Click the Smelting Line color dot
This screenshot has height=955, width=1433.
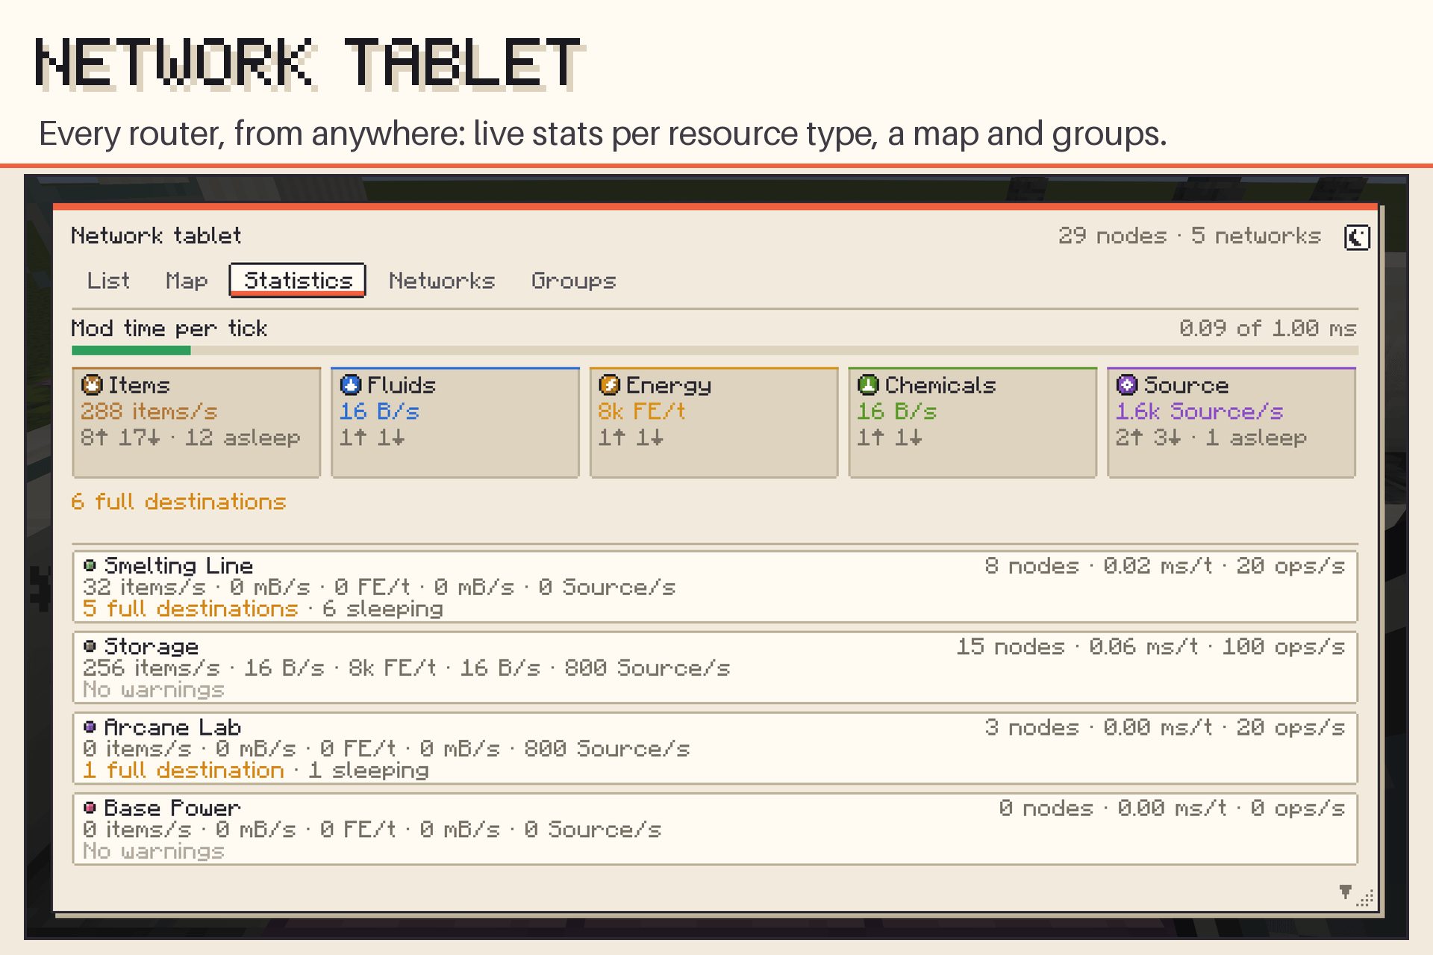[x=90, y=565]
